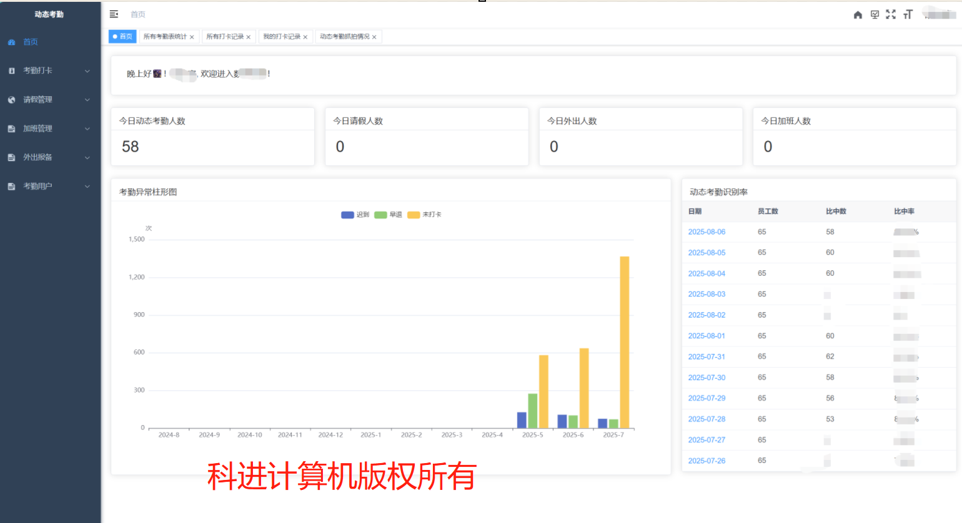
Task: Expand the 加班管理 menu chevron
Action: (87, 129)
